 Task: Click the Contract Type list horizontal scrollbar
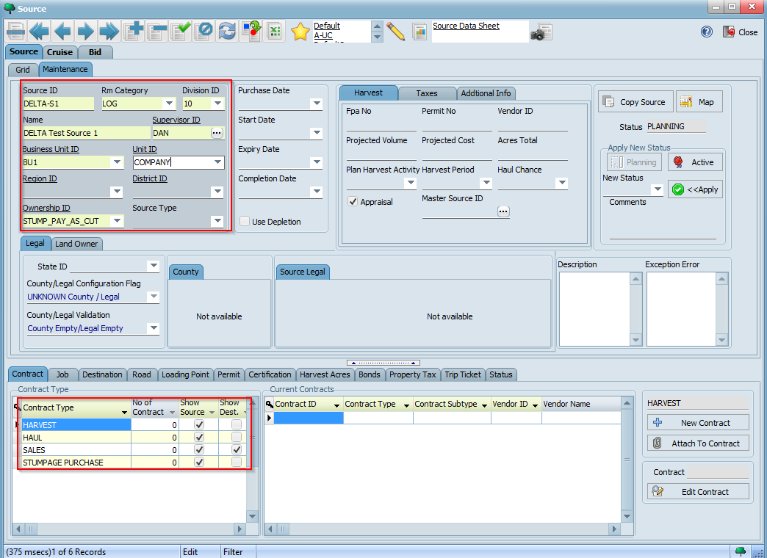tap(129, 529)
